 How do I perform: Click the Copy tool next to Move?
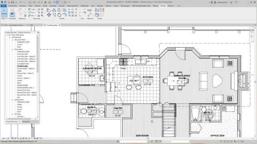pos(54,15)
